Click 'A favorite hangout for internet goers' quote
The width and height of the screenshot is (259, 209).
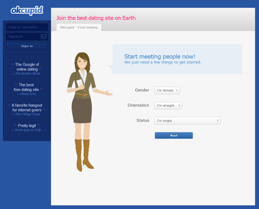27,107
